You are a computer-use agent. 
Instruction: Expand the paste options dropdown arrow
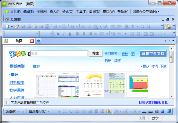pos(100,27)
